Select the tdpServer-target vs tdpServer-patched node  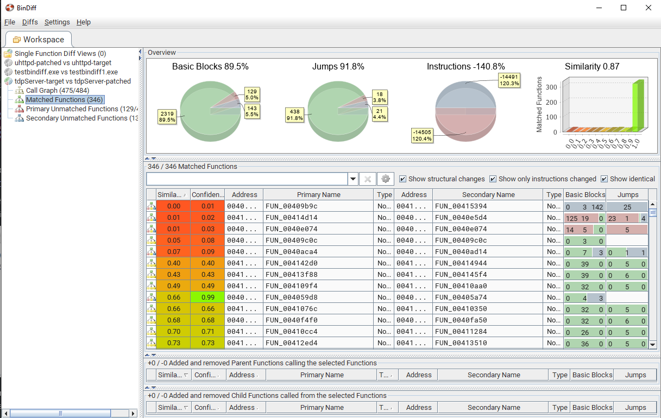click(x=72, y=81)
